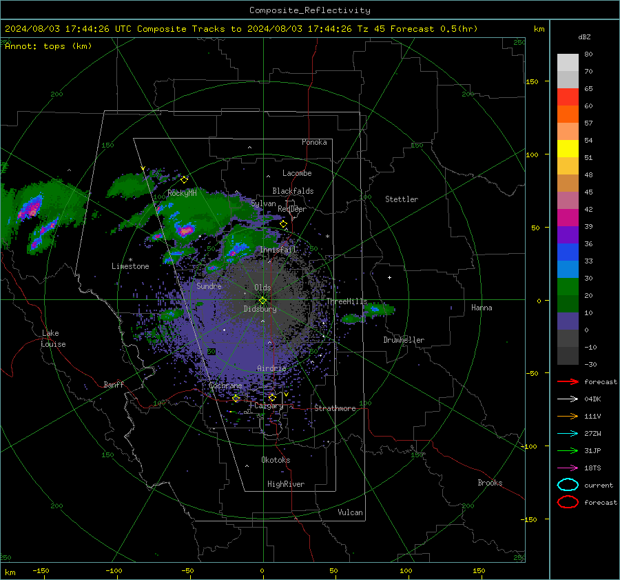
Task: Click the ThreeHills city label
Action: point(347,301)
